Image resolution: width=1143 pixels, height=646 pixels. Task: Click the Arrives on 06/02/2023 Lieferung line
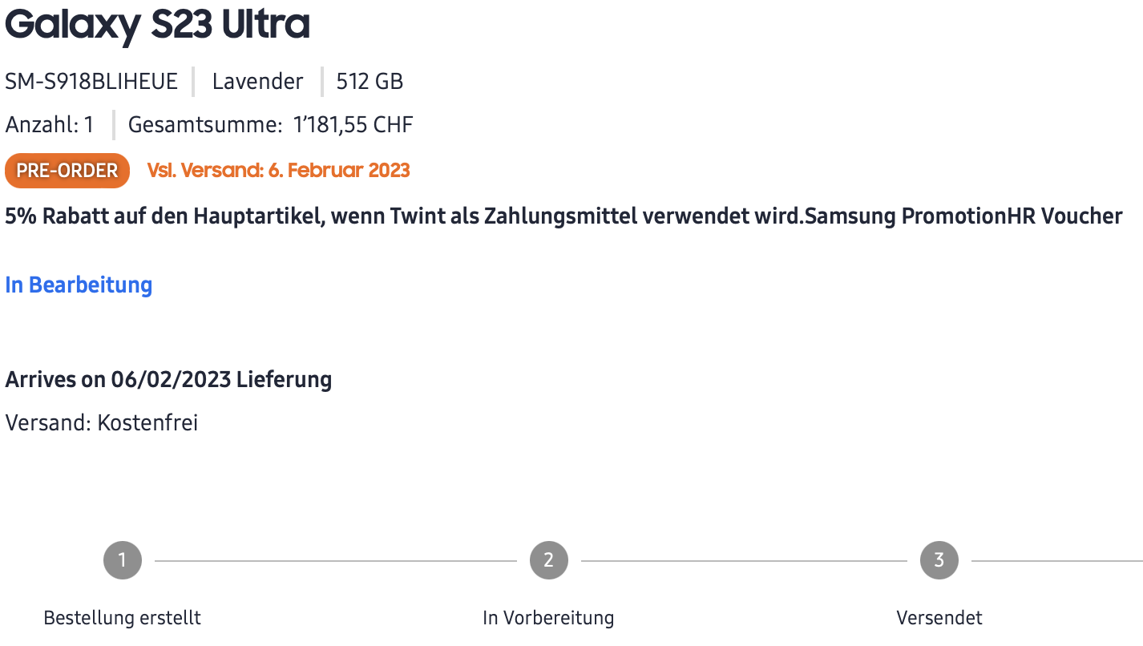168,379
